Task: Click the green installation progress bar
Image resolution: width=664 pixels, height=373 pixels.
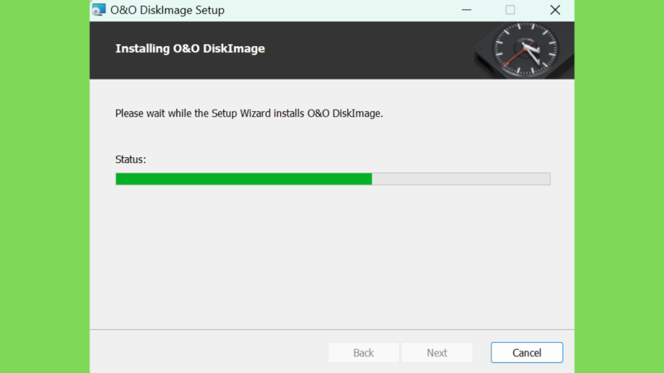Action: [333, 179]
